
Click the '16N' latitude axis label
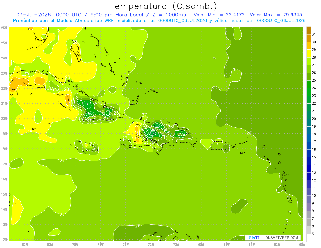click(x=4, y=179)
